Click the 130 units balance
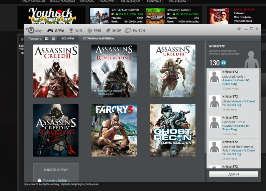This screenshot has height=191, width=266. (214, 63)
